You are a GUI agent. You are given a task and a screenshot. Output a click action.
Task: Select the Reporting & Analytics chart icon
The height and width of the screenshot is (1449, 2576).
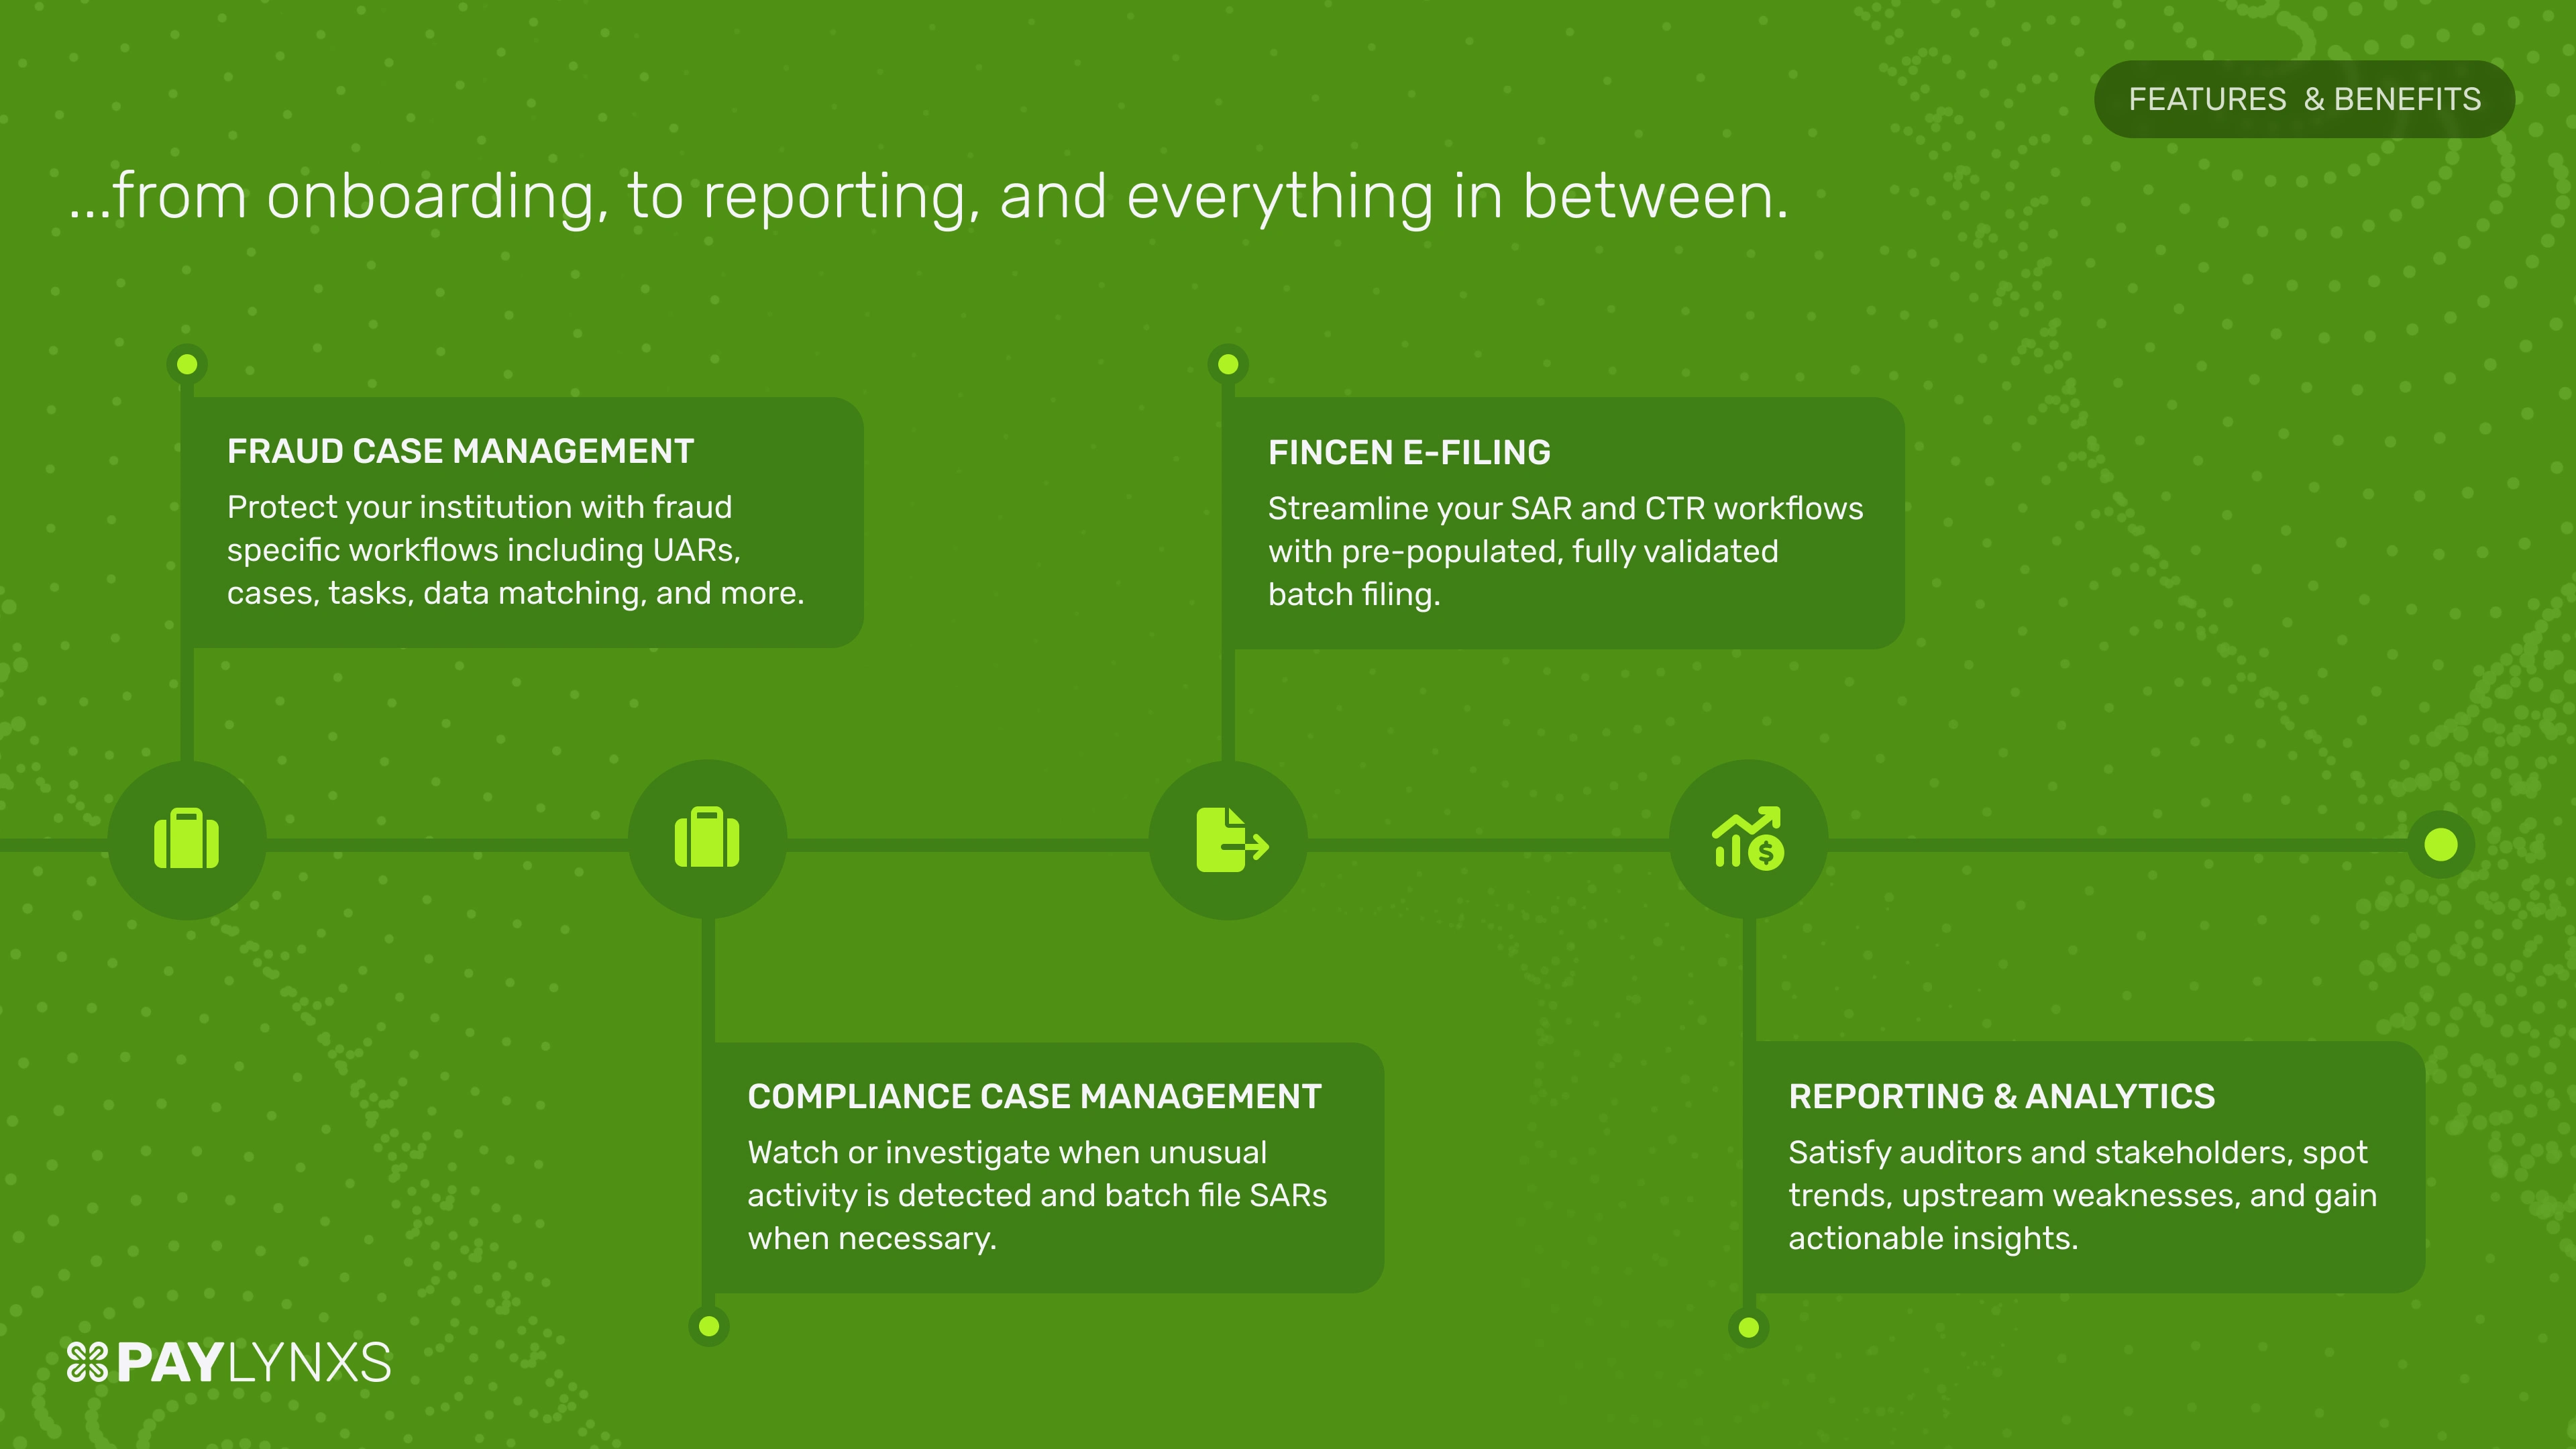click(1748, 838)
